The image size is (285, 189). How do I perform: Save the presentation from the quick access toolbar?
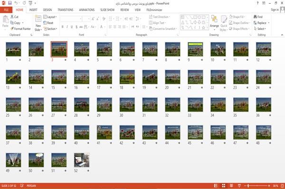(x=10, y=3)
